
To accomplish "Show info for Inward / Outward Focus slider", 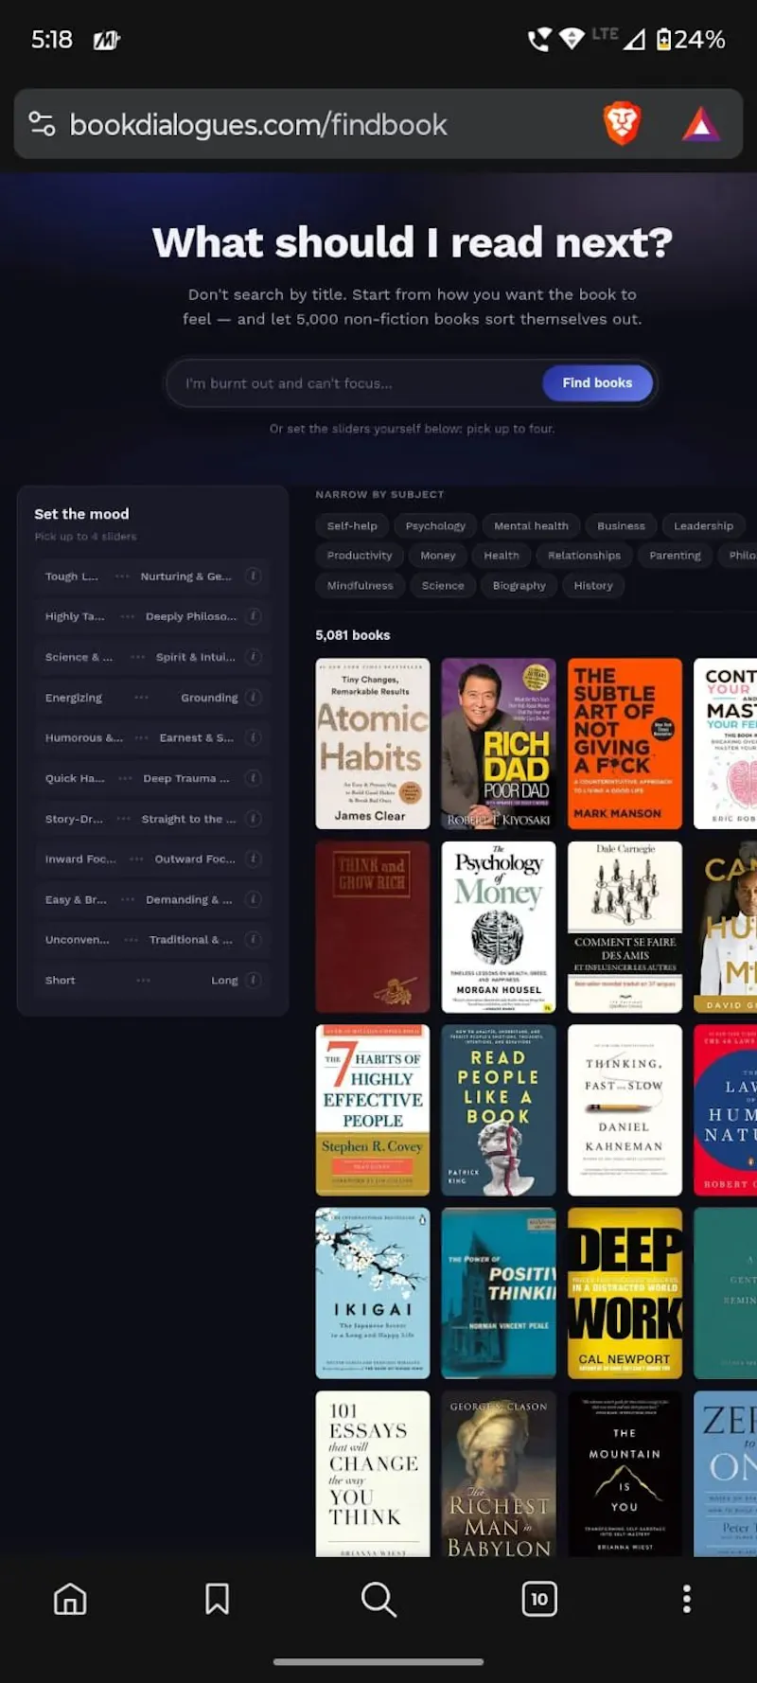I will (x=253, y=859).
